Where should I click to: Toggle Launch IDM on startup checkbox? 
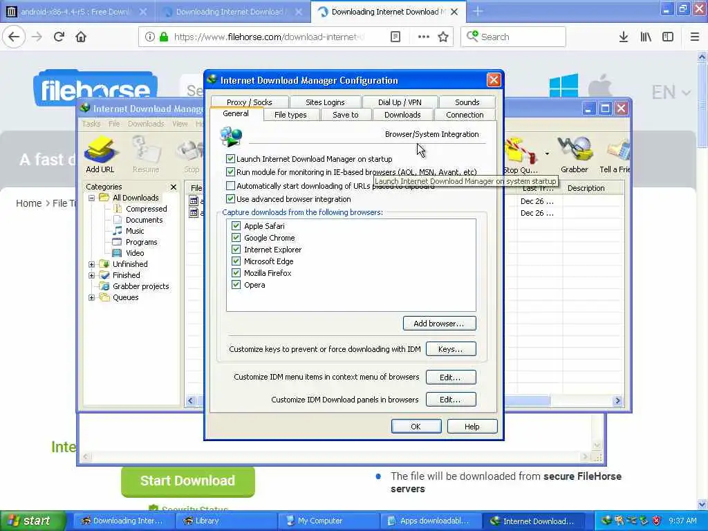(230, 158)
